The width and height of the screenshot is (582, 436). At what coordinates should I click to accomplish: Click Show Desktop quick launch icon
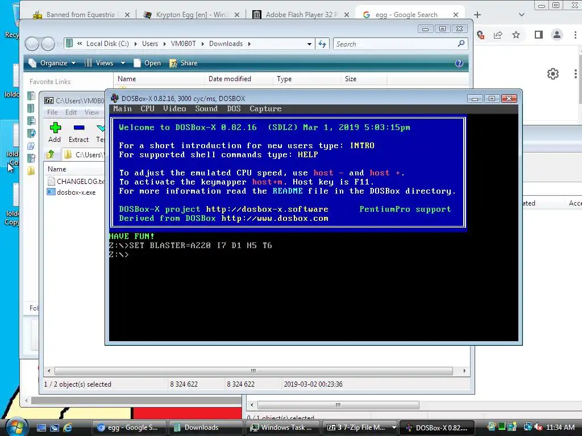[41, 427]
